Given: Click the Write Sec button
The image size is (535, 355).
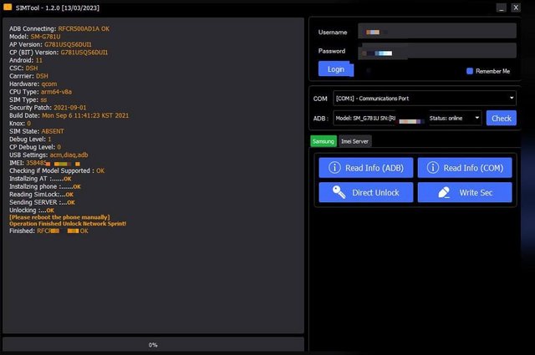Looking at the screenshot, I should click(x=465, y=192).
